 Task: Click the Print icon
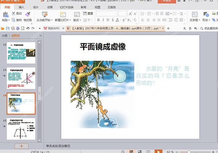(x=18, y=28)
